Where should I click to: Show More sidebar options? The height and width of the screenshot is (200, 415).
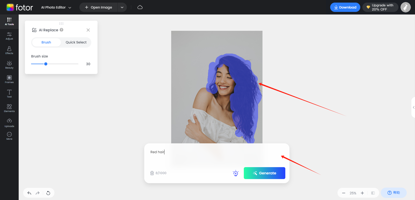[9, 136]
